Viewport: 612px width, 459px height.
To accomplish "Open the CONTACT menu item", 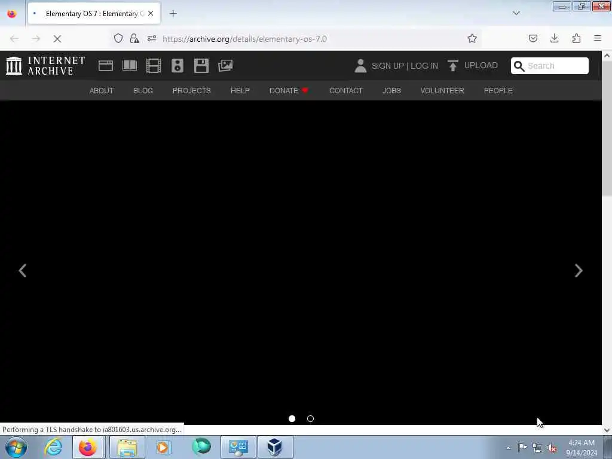I will pyautogui.click(x=346, y=91).
